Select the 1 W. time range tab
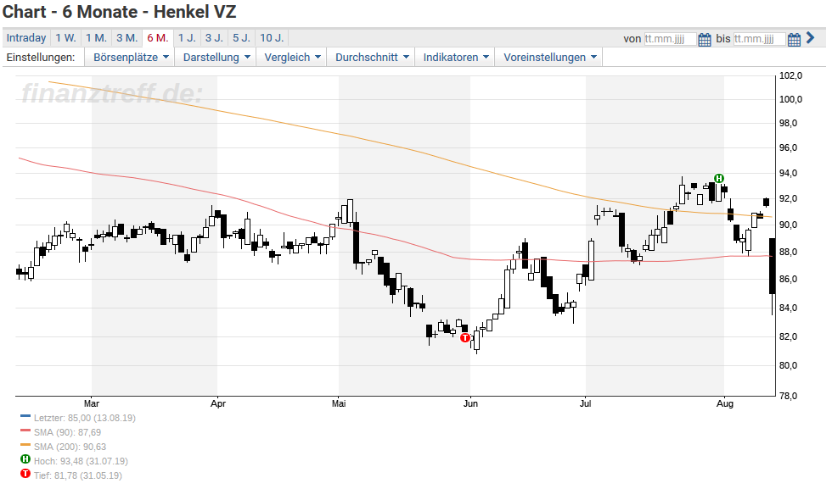Image resolution: width=832 pixels, height=489 pixels. pos(66,38)
